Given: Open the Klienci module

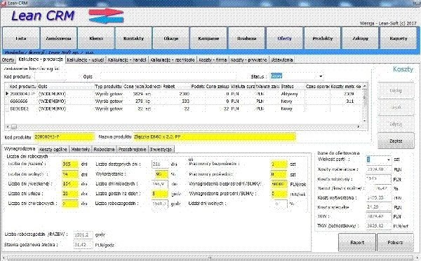Looking at the screenshot, I should pyautogui.click(x=96, y=38).
